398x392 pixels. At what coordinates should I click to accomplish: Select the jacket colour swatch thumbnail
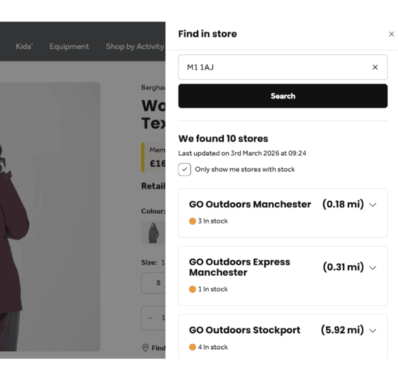click(x=153, y=233)
